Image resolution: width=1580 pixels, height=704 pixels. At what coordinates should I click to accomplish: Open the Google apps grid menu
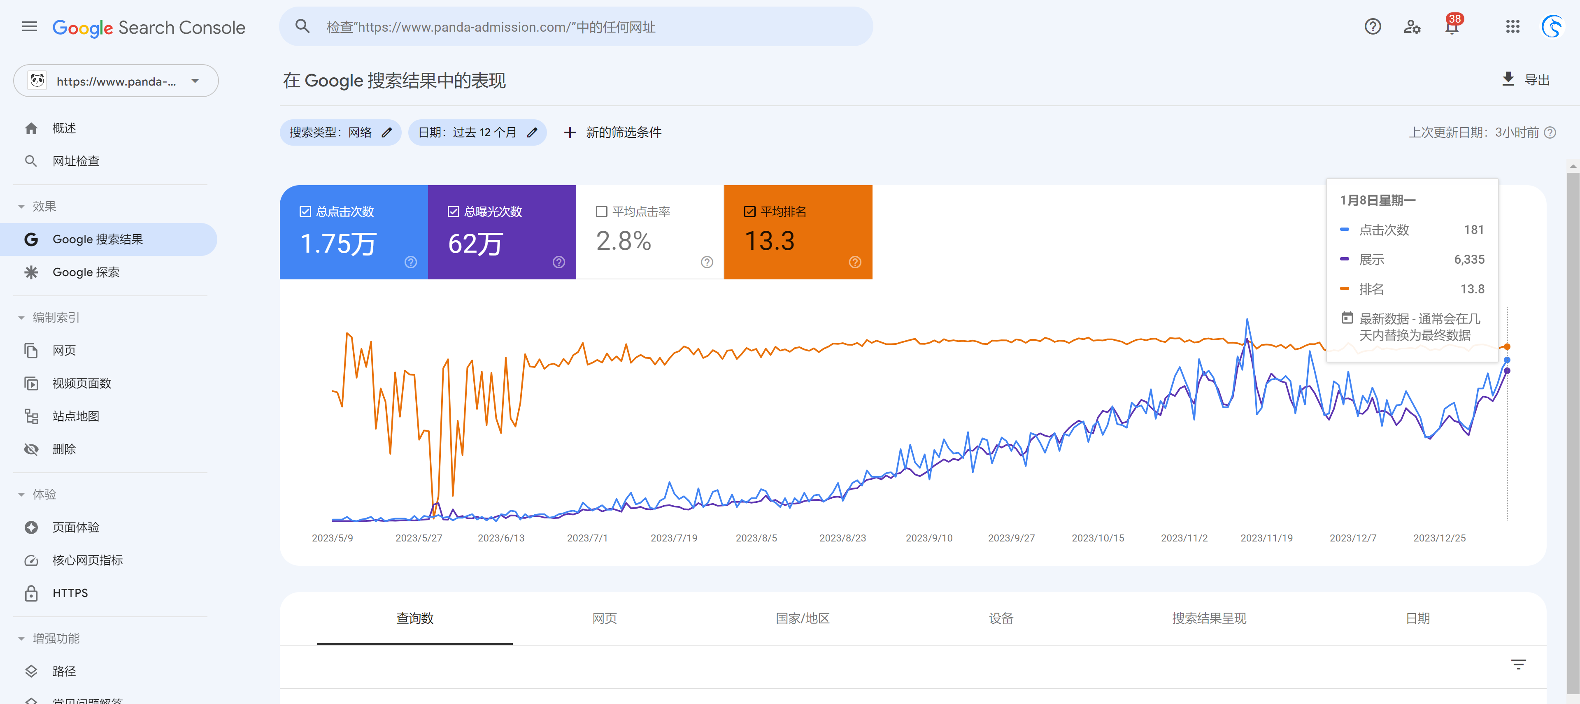click(x=1513, y=26)
